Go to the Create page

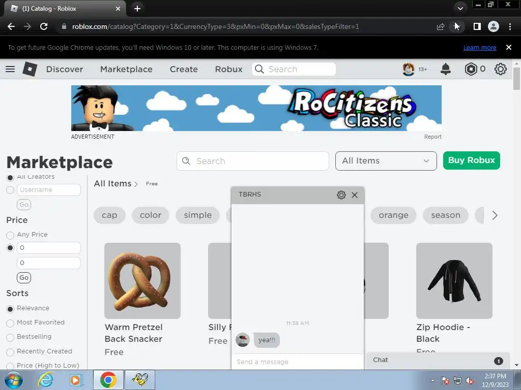tap(184, 69)
